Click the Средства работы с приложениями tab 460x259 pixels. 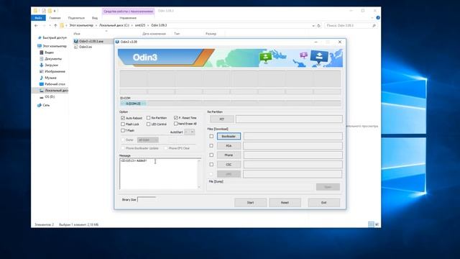point(128,12)
